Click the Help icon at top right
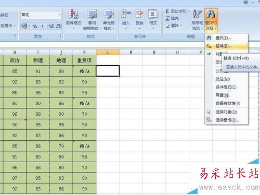 pyautogui.click(x=246, y=2)
